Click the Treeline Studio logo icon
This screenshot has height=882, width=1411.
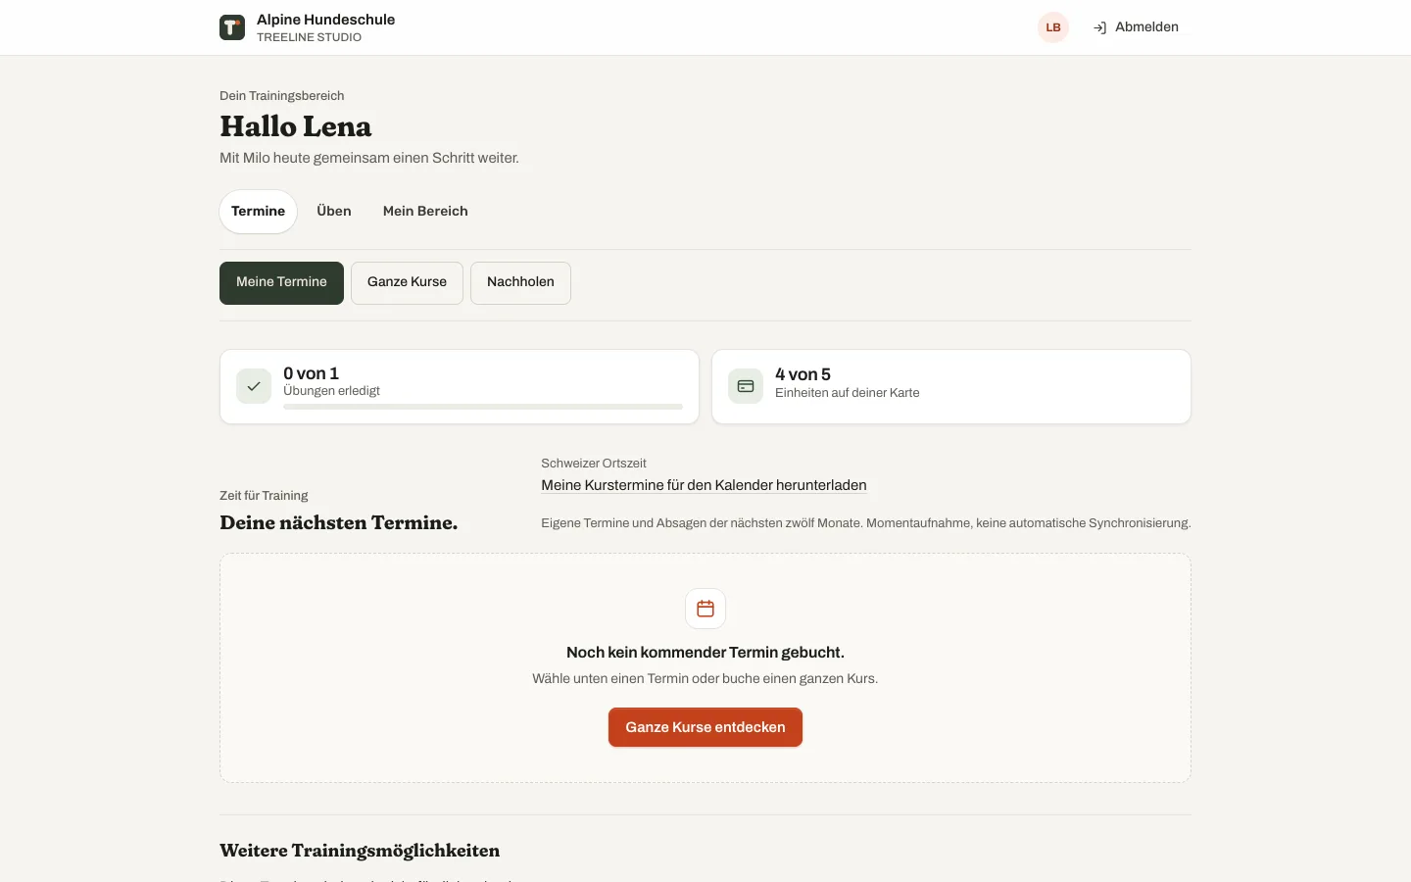pos(232,27)
